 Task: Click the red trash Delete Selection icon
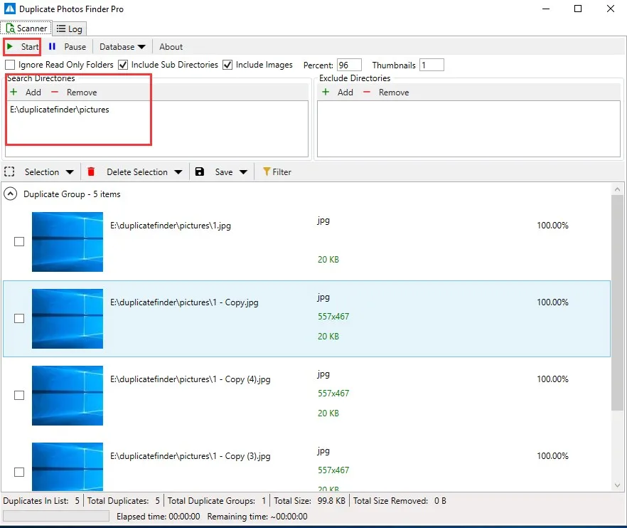(91, 172)
